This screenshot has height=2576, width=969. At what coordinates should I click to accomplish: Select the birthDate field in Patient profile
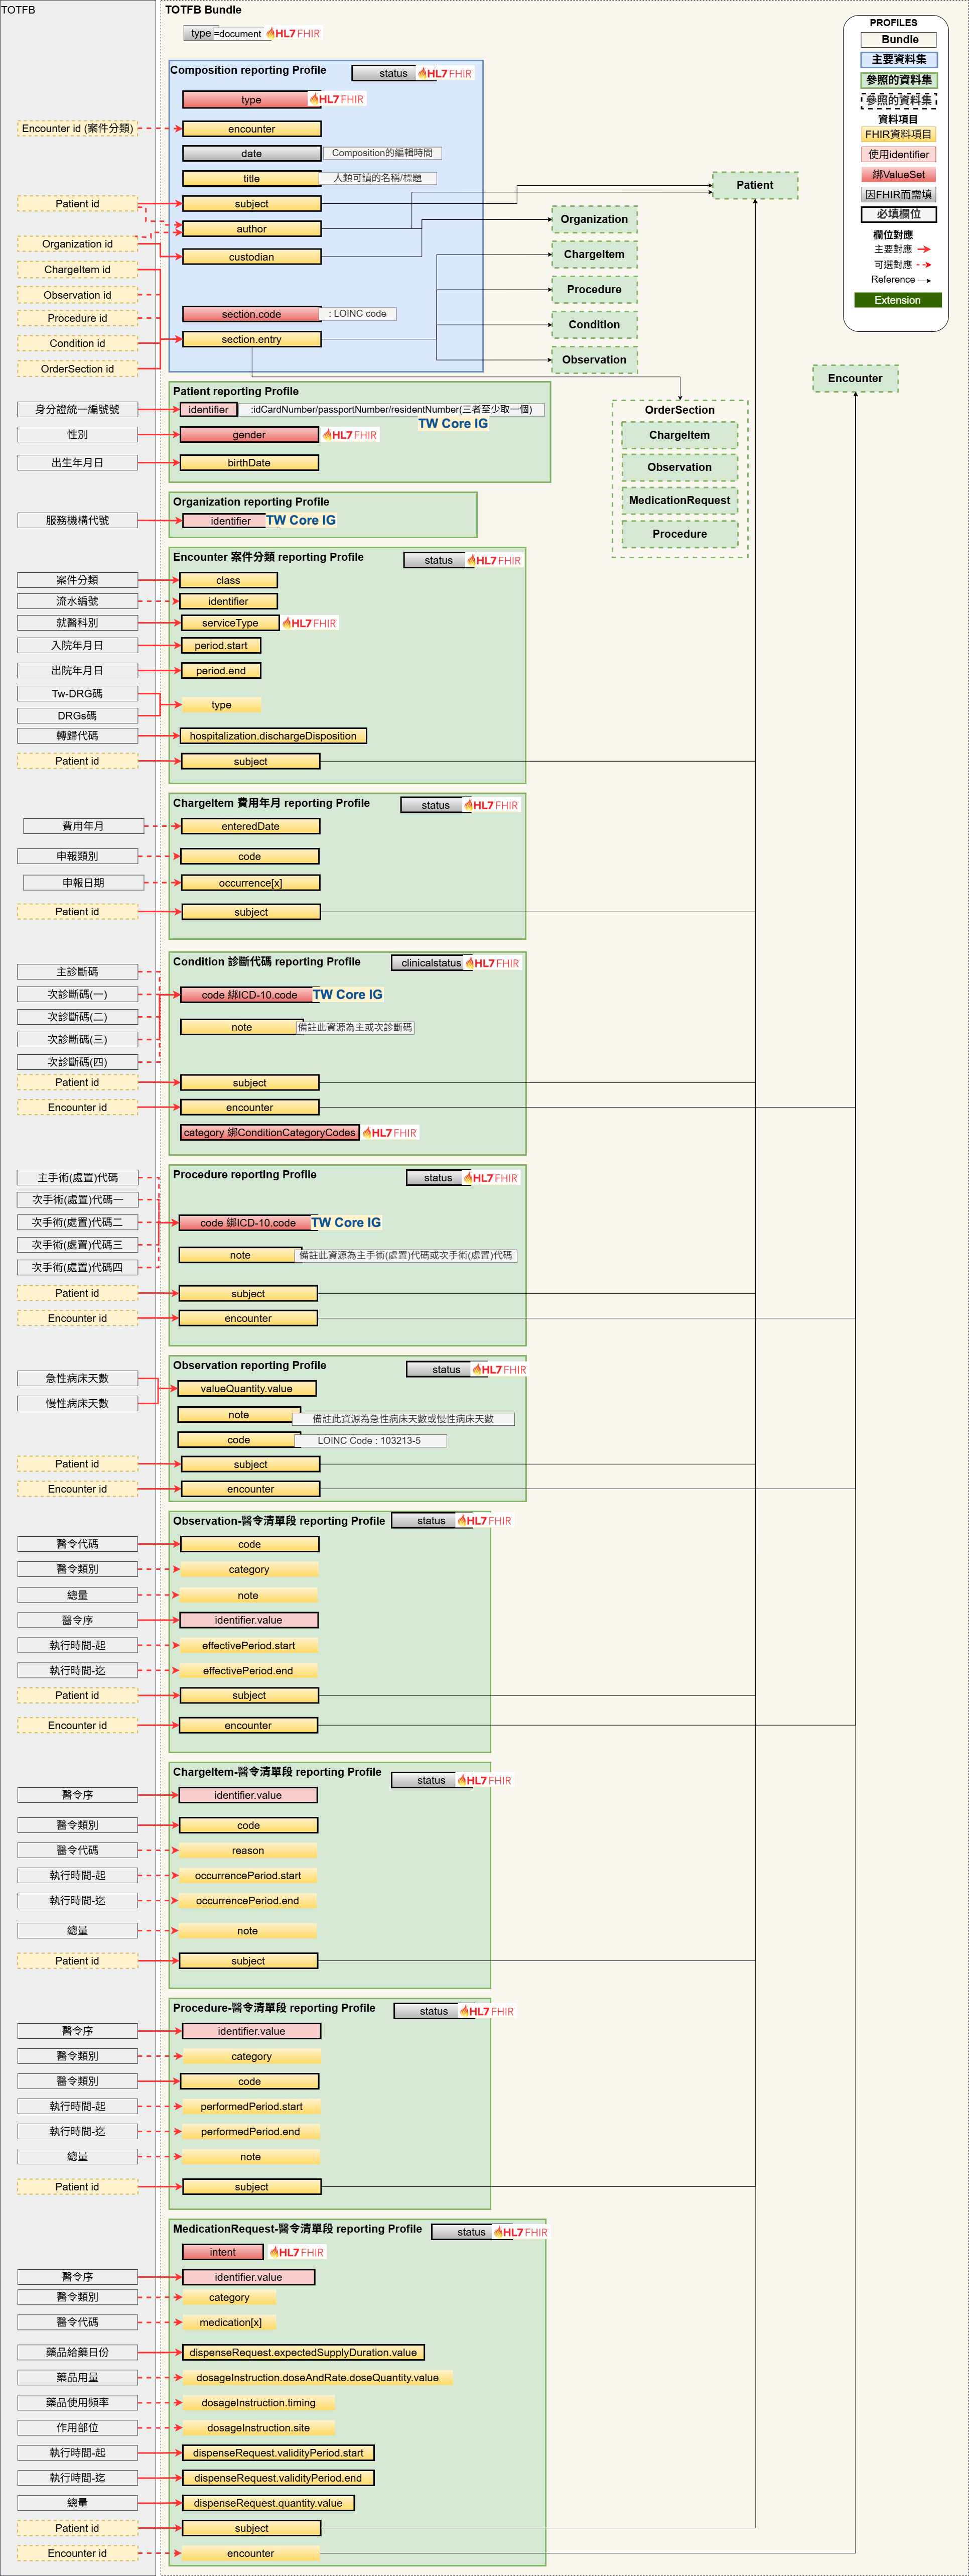(x=249, y=463)
